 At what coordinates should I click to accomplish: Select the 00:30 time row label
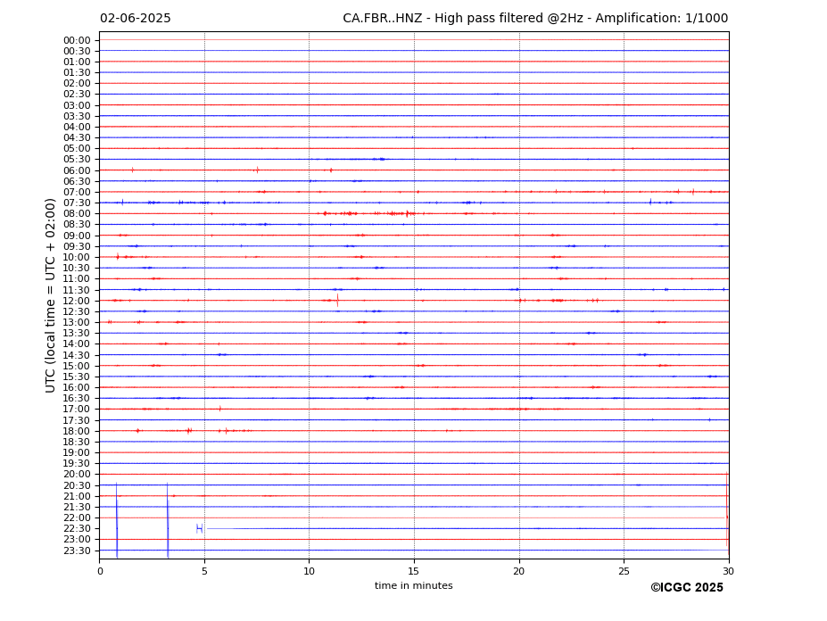point(77,51)
